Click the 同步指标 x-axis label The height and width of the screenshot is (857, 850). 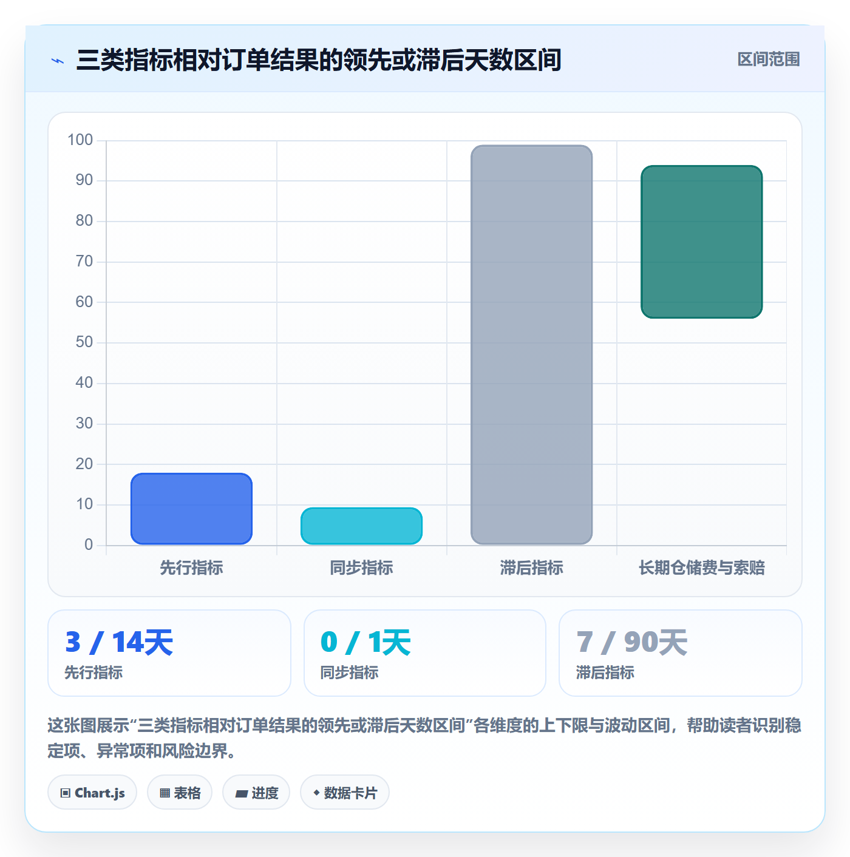(x=361, y=567)
